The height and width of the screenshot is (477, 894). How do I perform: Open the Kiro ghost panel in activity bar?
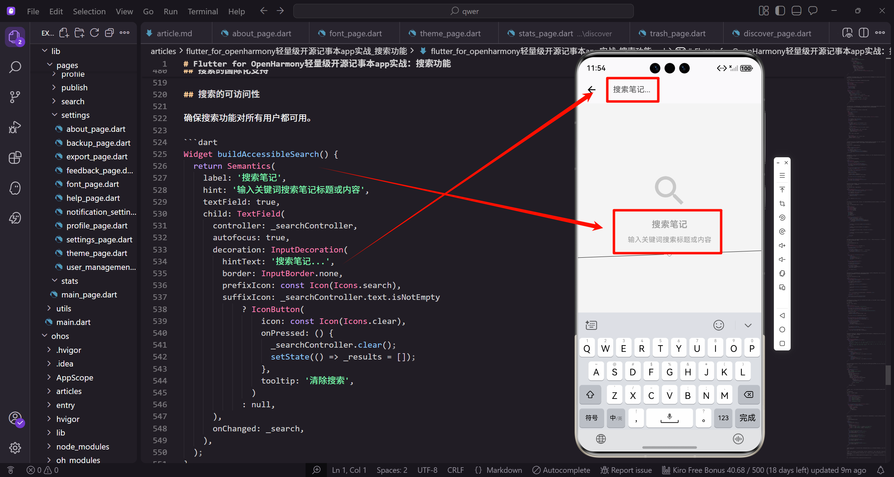tap(15, 188)
